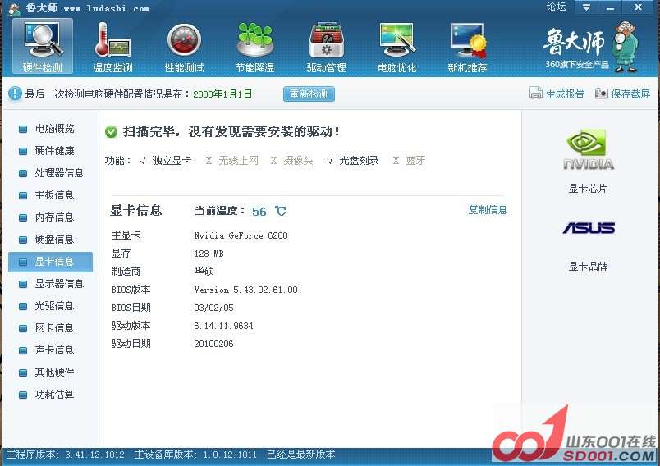Click 重新检测 rescan button
Image resolution: width=660 pixels, height=466 pixels.
click(x=309, y=94)
